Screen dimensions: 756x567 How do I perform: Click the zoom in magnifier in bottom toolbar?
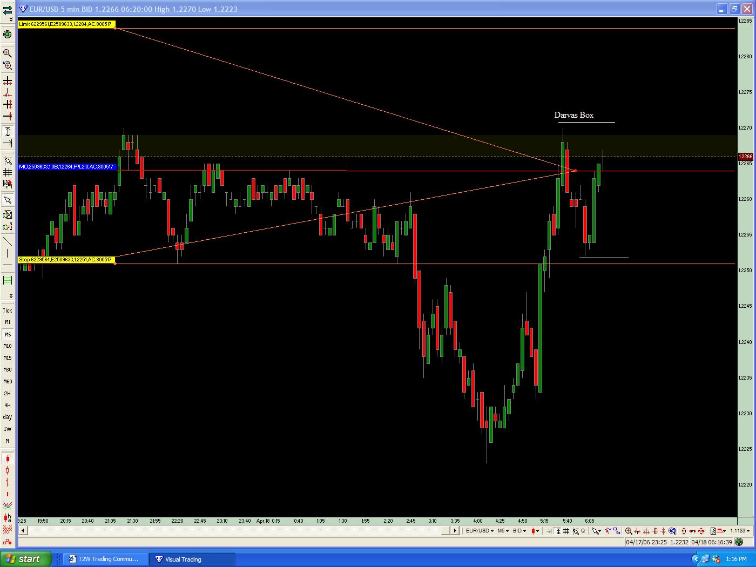click(629, 531)
